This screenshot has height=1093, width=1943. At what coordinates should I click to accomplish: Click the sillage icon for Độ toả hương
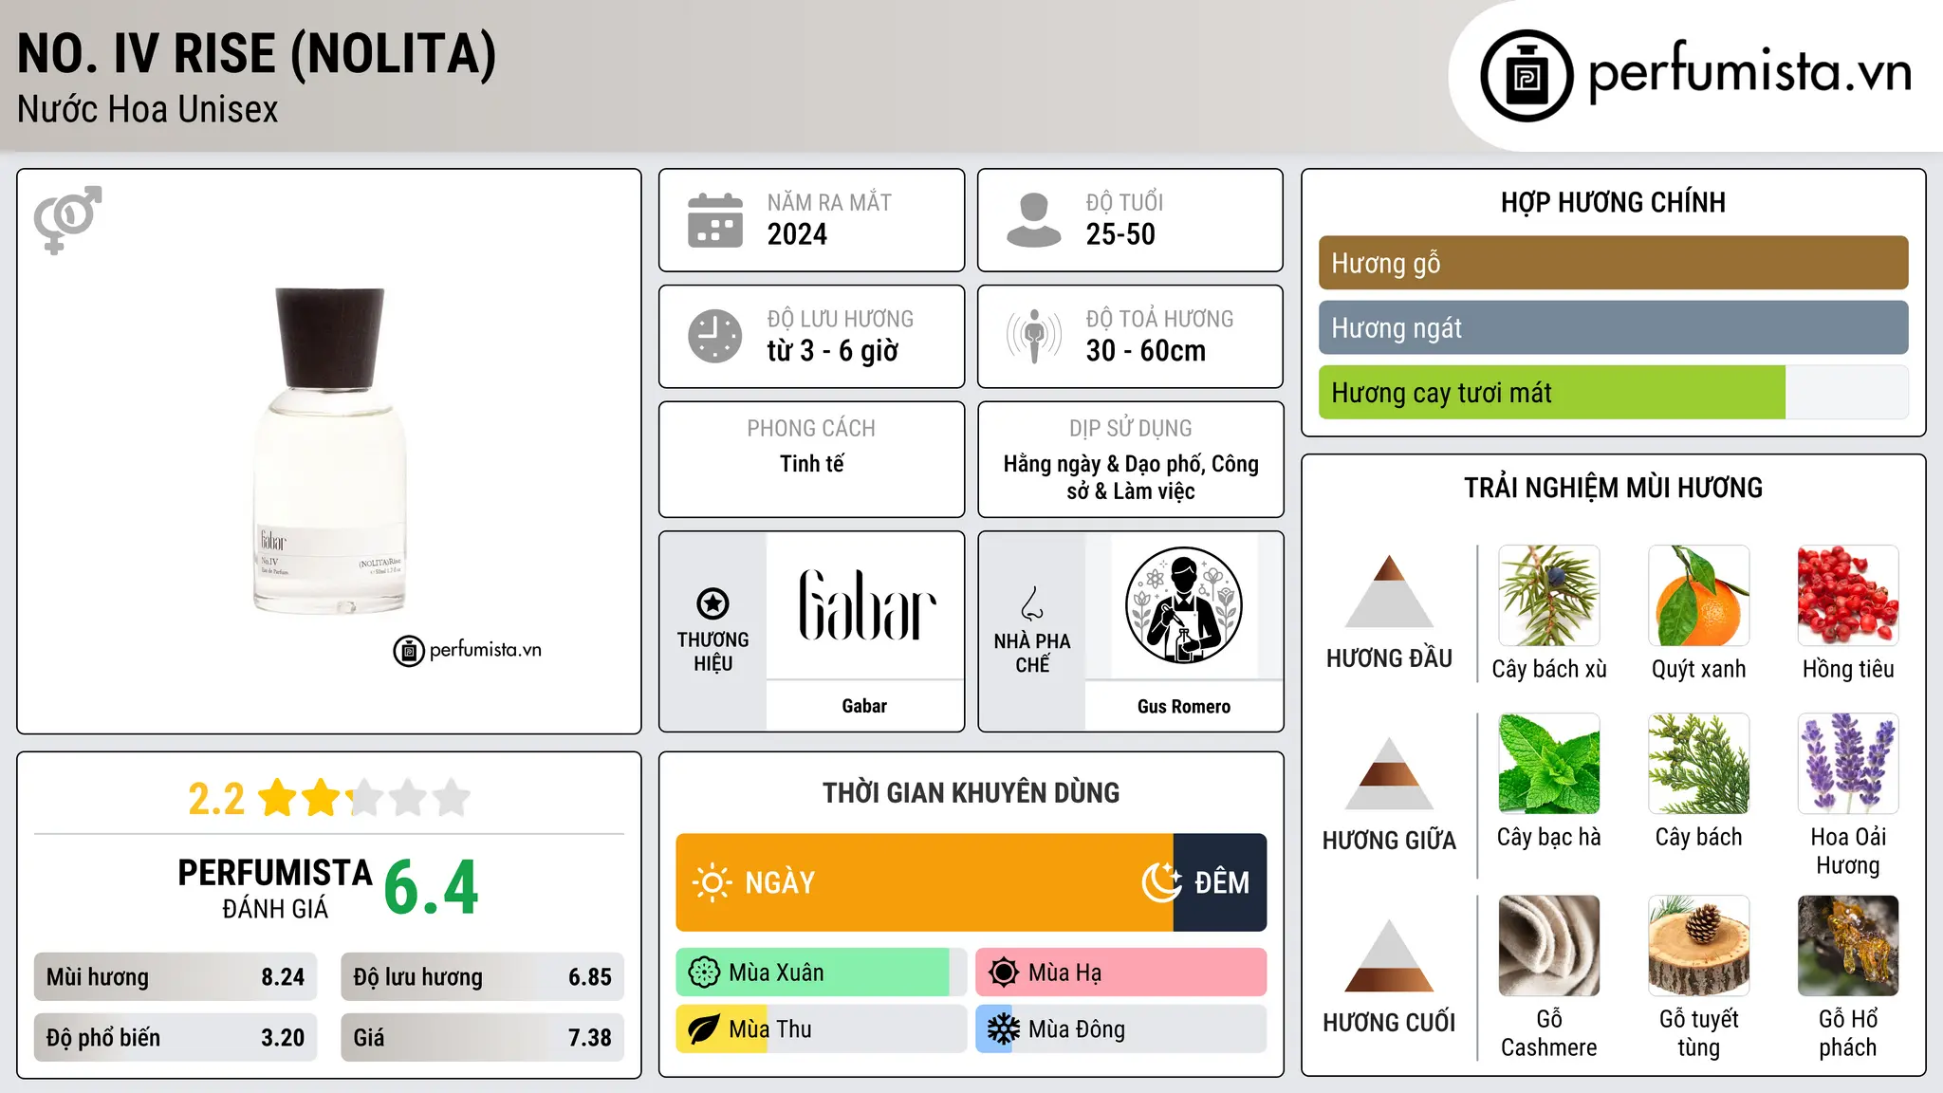1034,336
